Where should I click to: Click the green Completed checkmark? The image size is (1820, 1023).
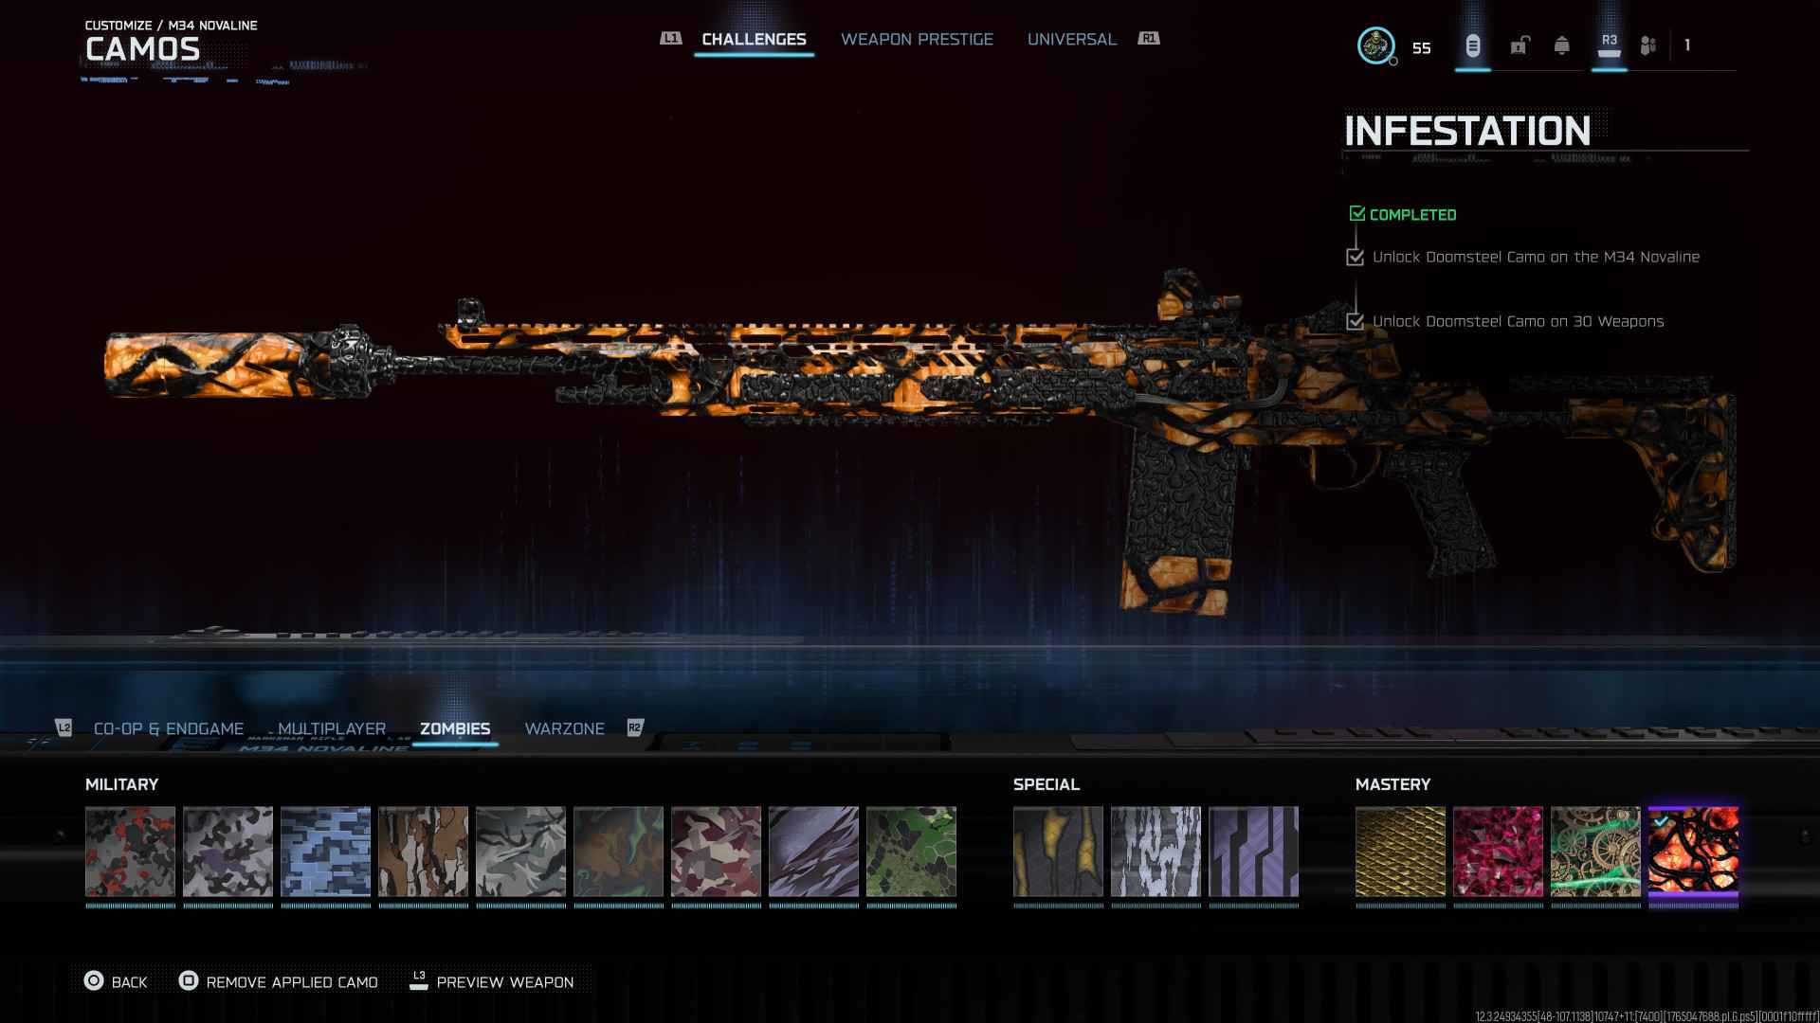[x=1356, y=214]
